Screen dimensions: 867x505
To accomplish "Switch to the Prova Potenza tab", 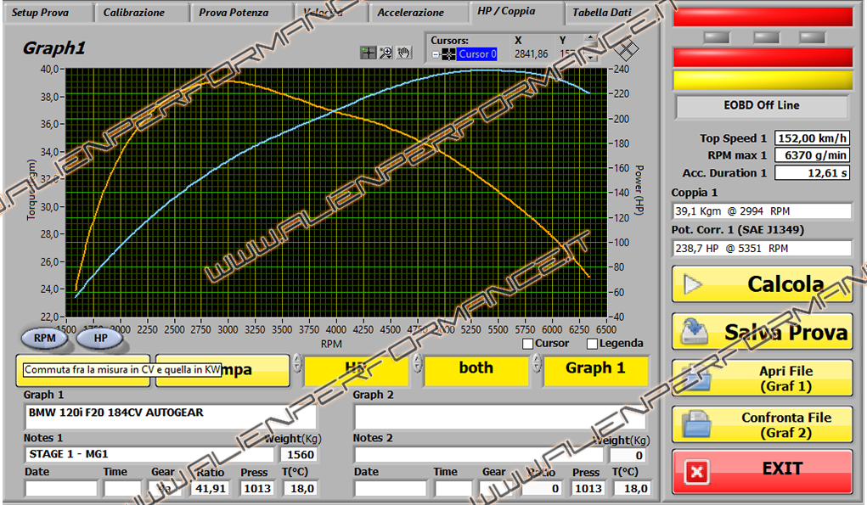I will [x=233, y=13].
